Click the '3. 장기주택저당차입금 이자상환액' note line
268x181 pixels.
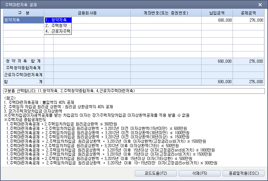[33, 111]
